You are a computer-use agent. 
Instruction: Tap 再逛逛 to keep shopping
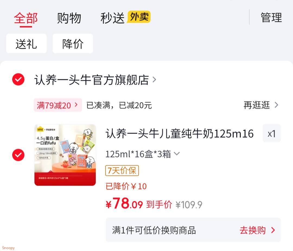pos(257,105)
